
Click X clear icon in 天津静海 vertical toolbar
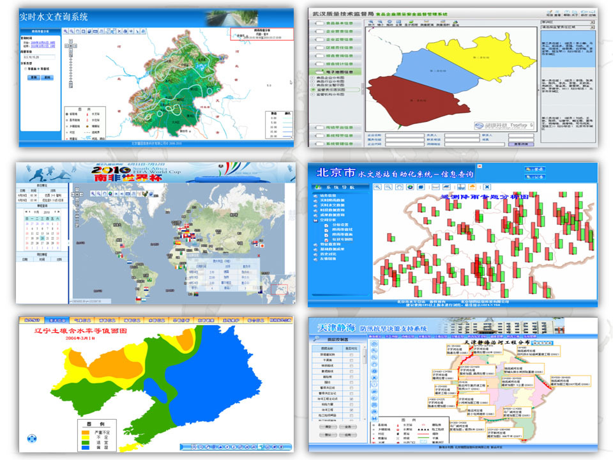coord(374,378)
